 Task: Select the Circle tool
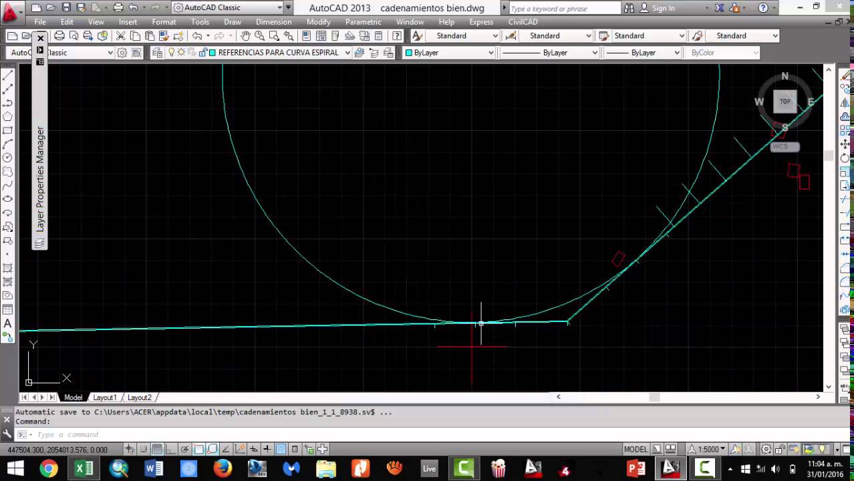[x=8, y=158]
